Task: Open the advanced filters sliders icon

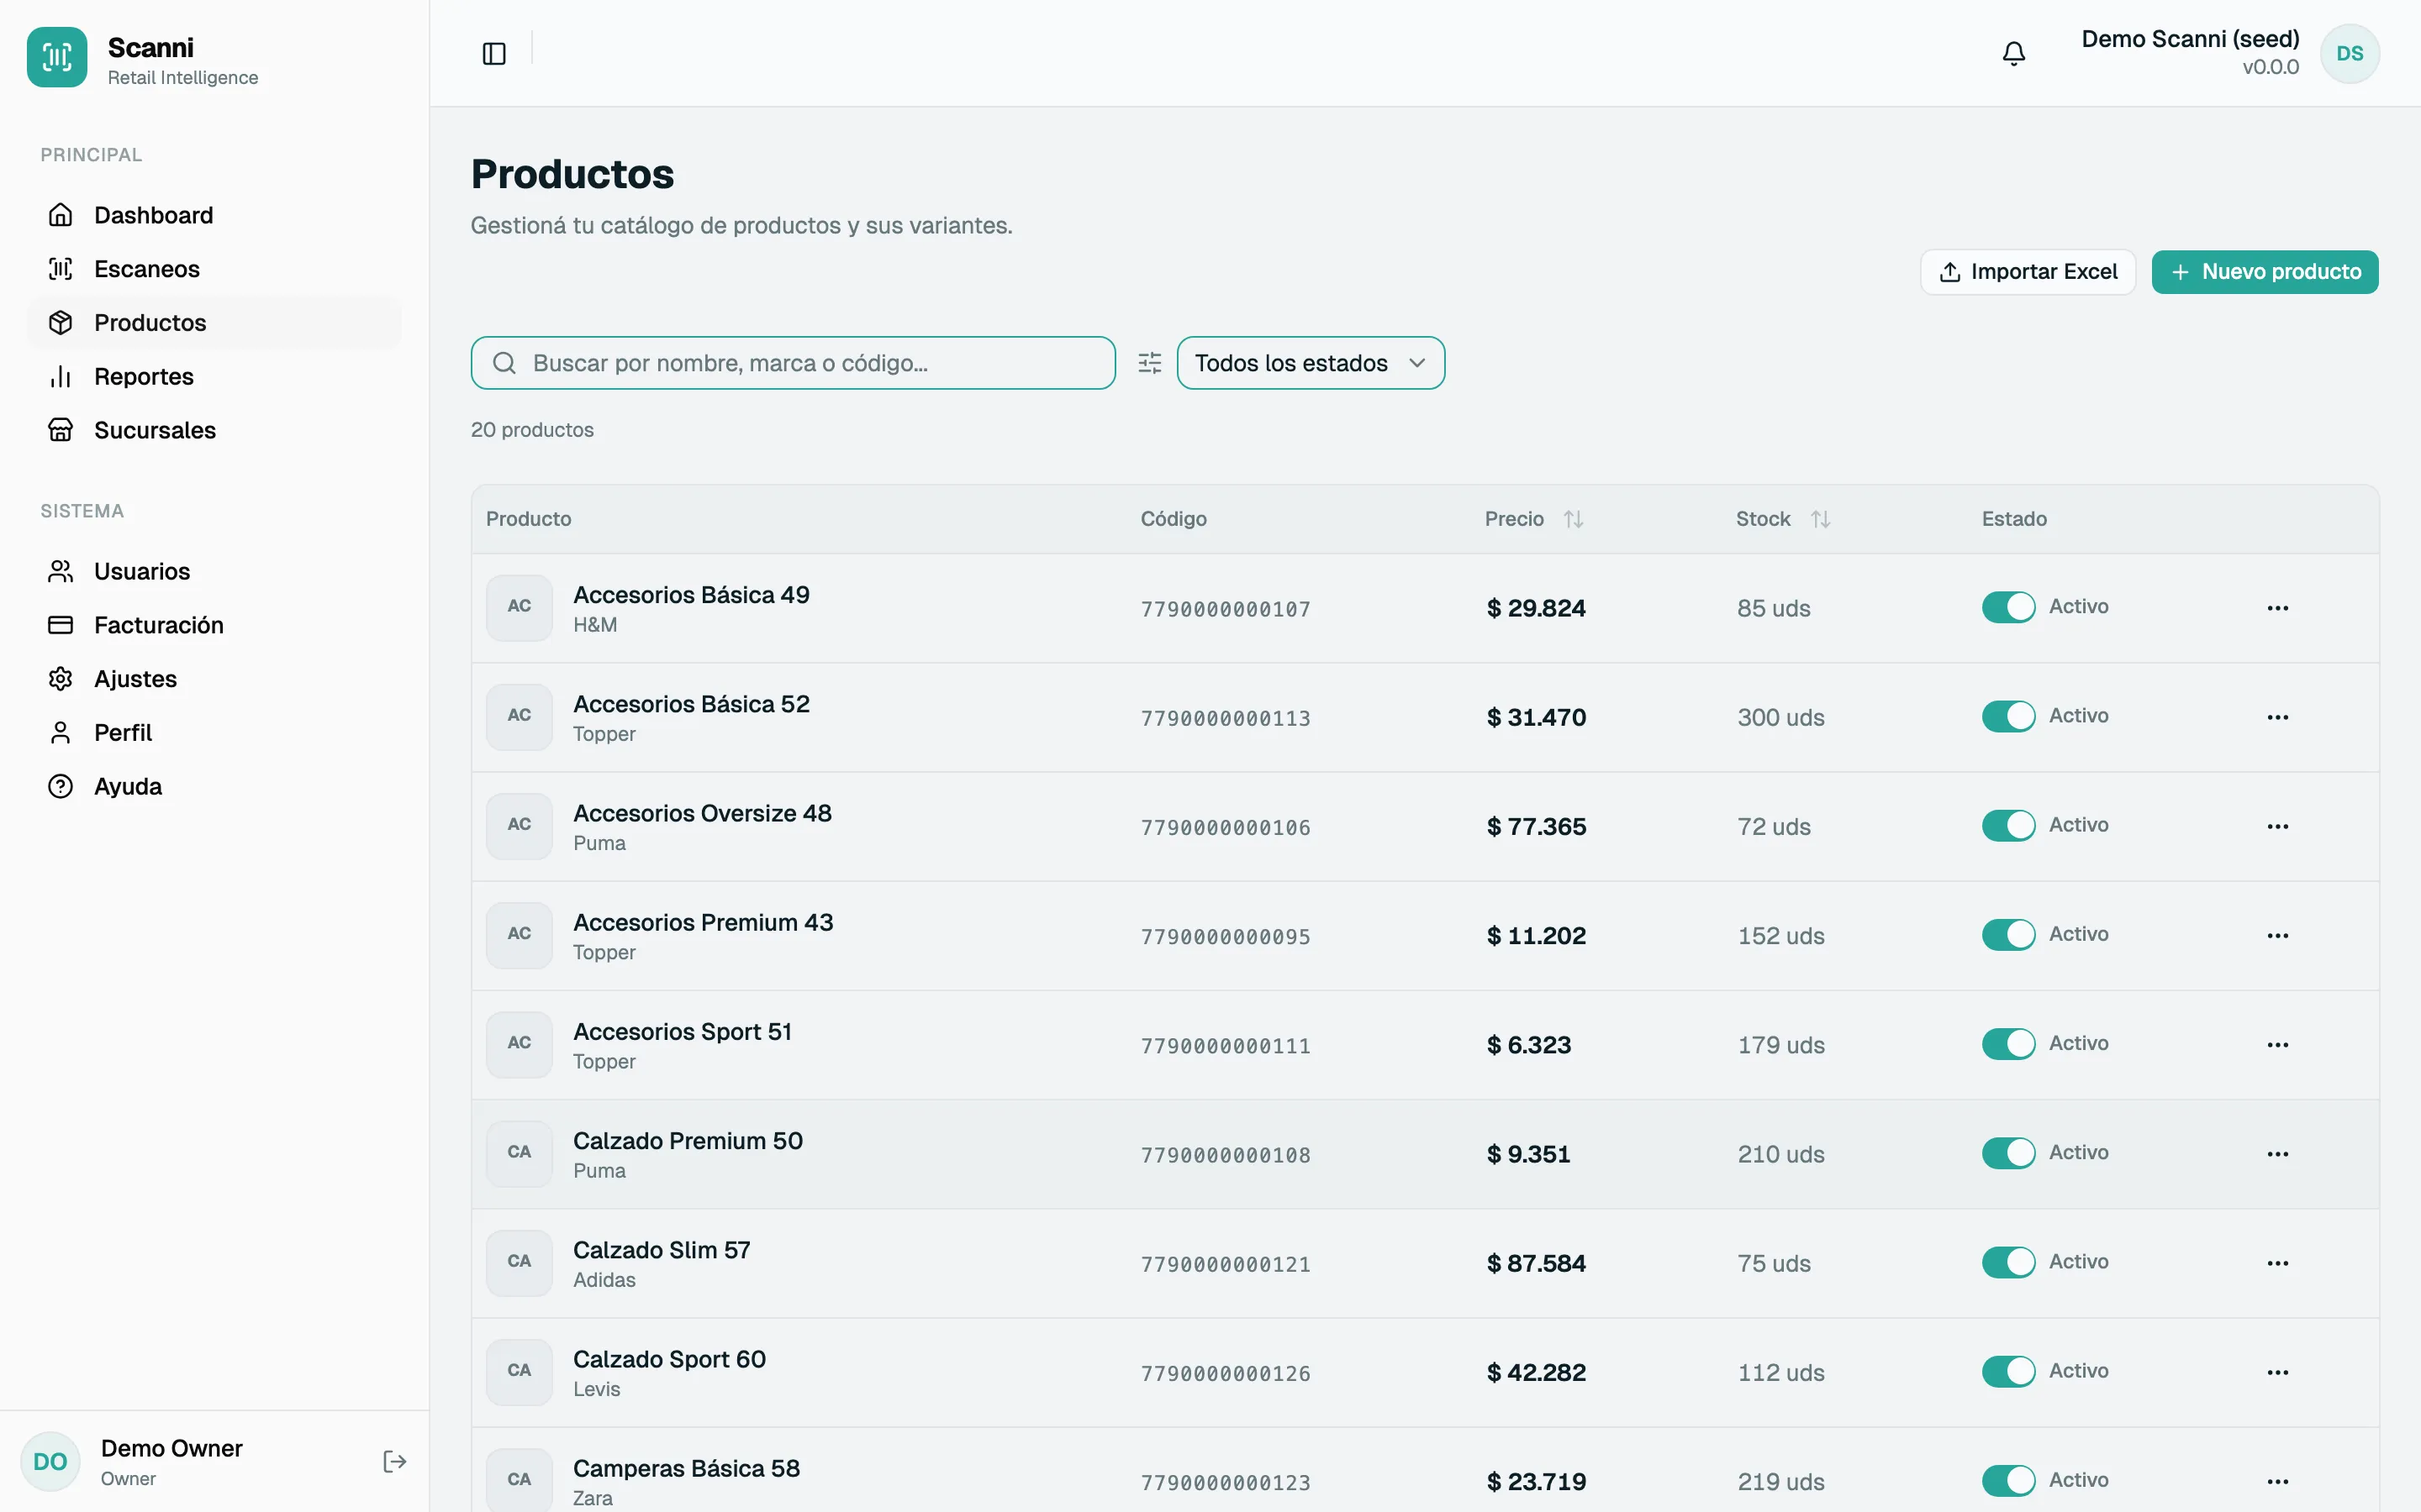Action: [x=1149, y=363]
